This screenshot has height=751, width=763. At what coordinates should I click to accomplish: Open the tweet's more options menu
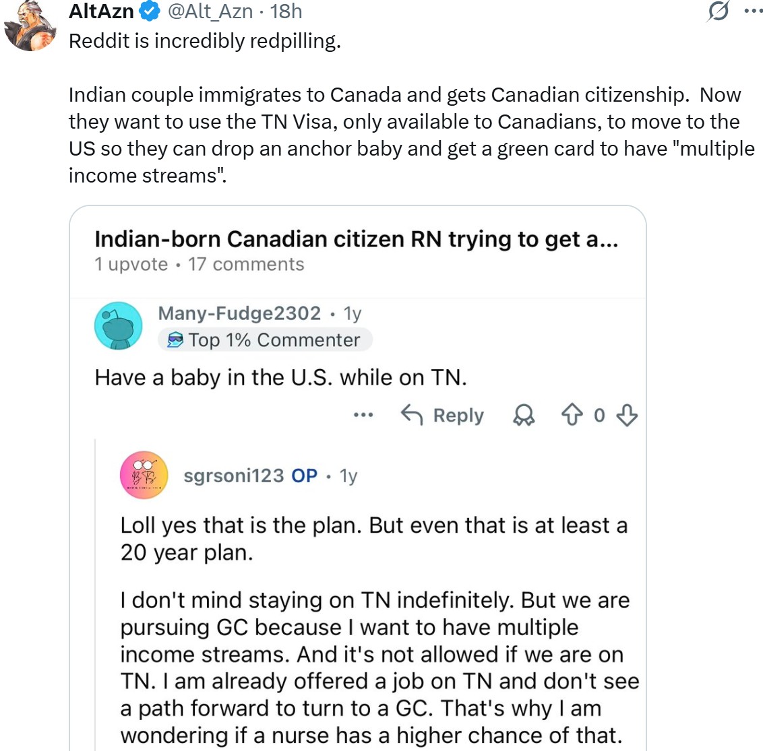pos(753,11)
